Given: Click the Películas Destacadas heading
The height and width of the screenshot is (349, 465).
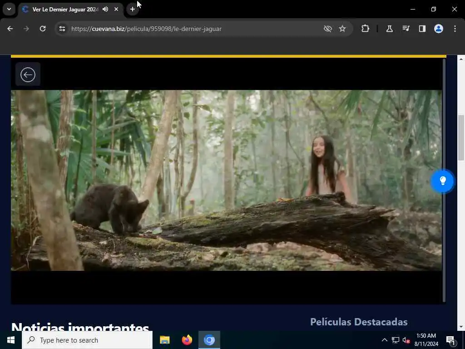Looking at the screenshot, I should pos(359,322).
